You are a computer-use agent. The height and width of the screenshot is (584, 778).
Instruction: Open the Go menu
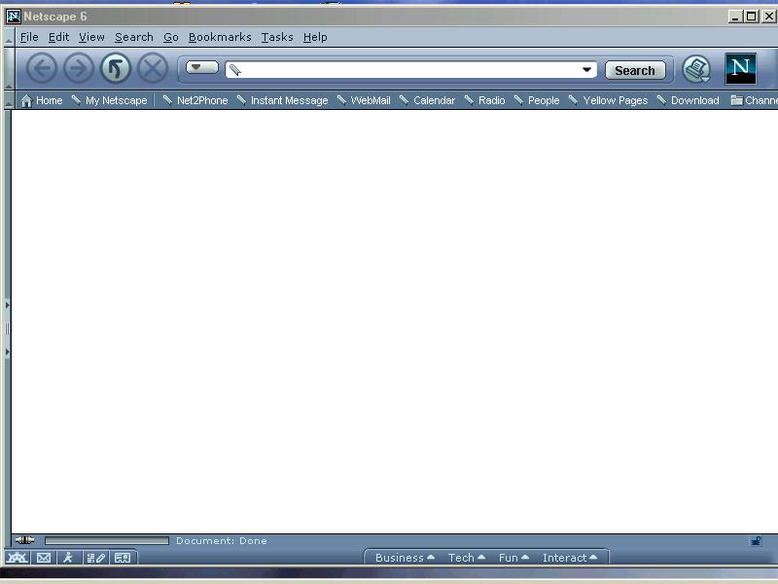coord(171,37)
